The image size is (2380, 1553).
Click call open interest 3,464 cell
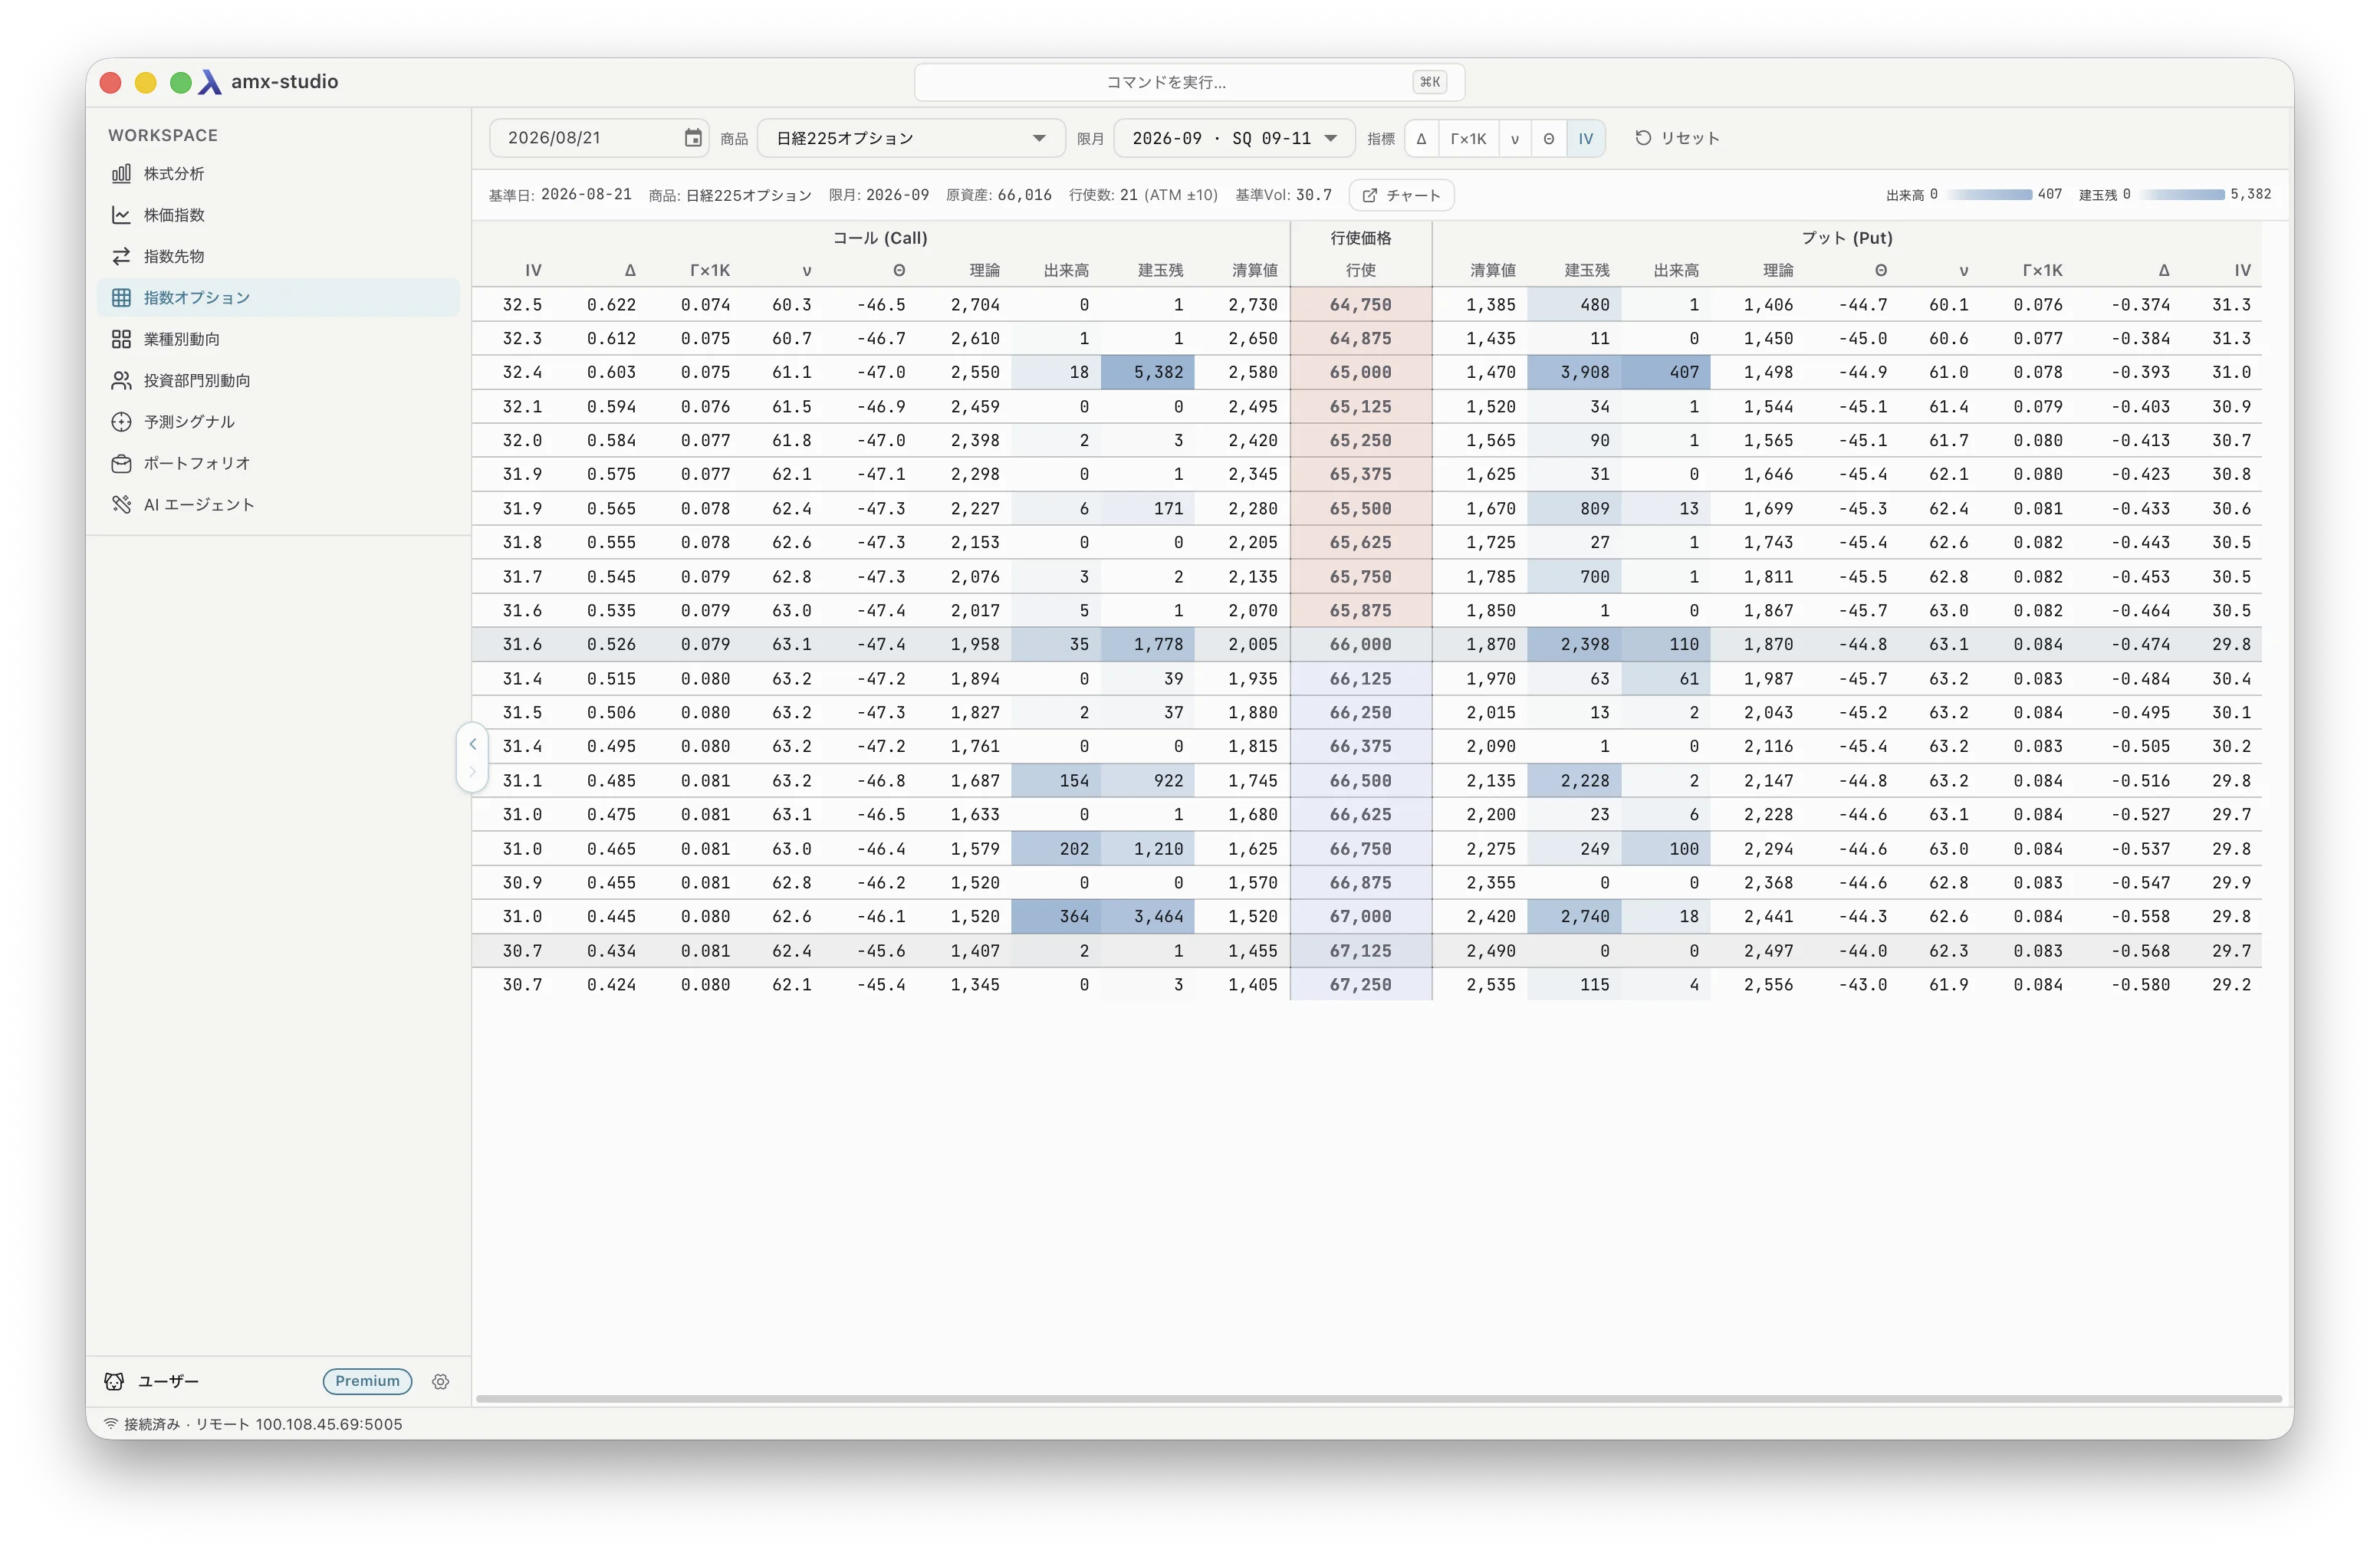(x=1147, y=916)
